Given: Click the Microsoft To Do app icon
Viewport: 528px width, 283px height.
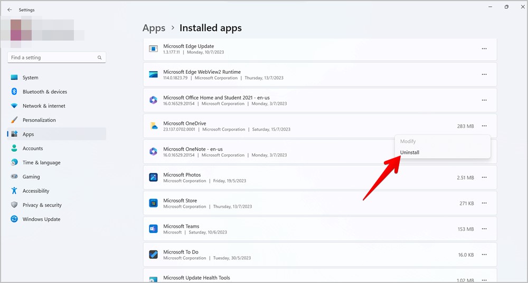Looking at the screenshot, I should pyautogui.click(x=153, y=255).
